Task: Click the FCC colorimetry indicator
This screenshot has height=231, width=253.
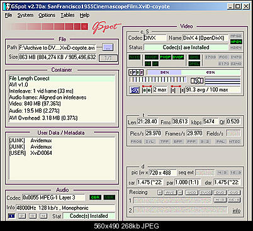Action: [223, 57]
